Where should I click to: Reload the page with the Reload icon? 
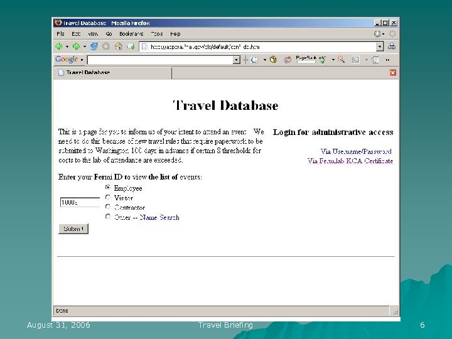tap(94, 46)
